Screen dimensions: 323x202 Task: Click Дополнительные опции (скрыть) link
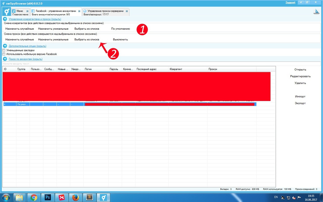click(x=28, y=46)
